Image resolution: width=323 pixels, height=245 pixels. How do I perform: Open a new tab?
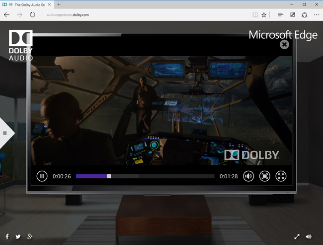coord(59,4)
